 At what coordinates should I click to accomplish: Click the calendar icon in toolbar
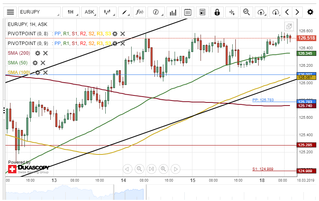[x=188, y=12]
